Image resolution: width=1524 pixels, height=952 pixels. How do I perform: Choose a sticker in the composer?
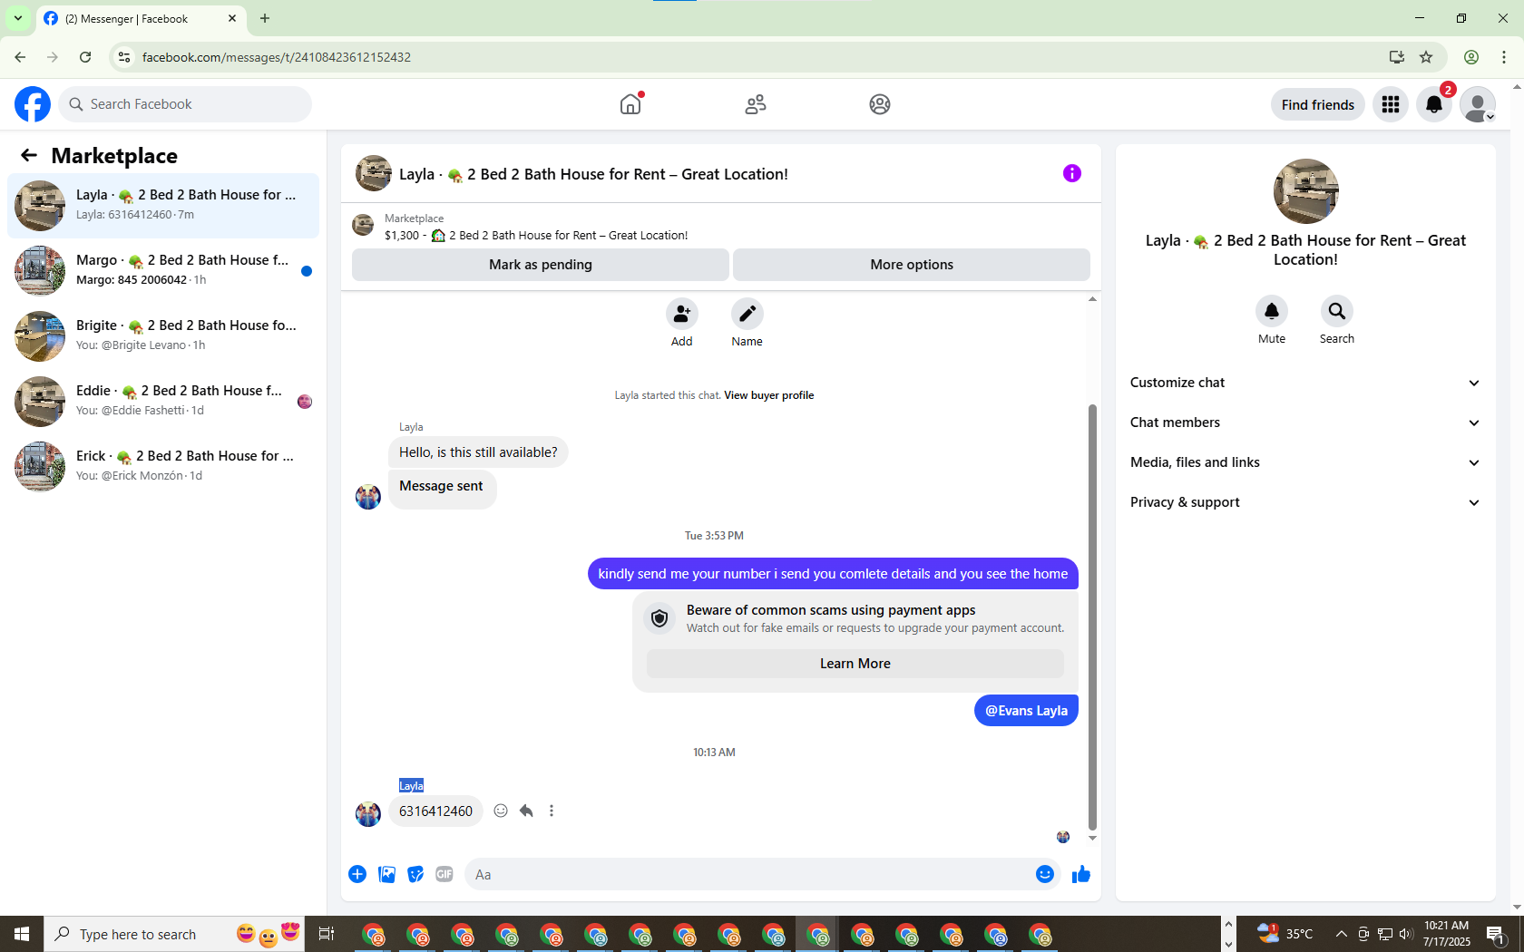click(415, 874)
